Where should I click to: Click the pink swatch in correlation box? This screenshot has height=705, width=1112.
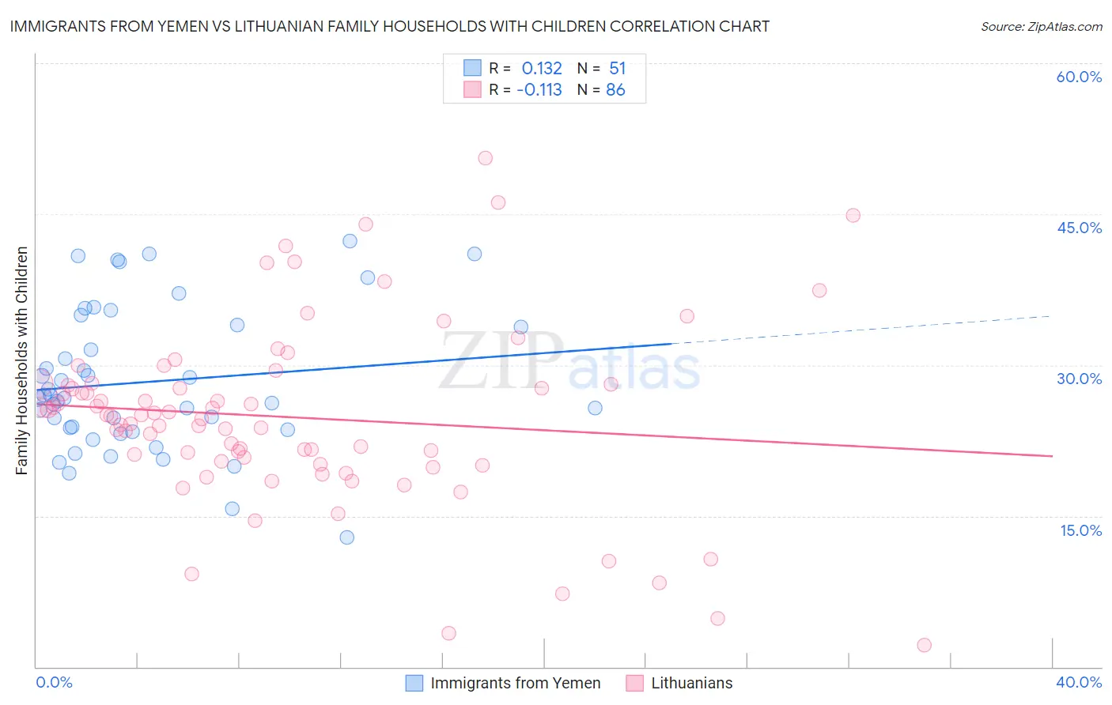point(472,89)
